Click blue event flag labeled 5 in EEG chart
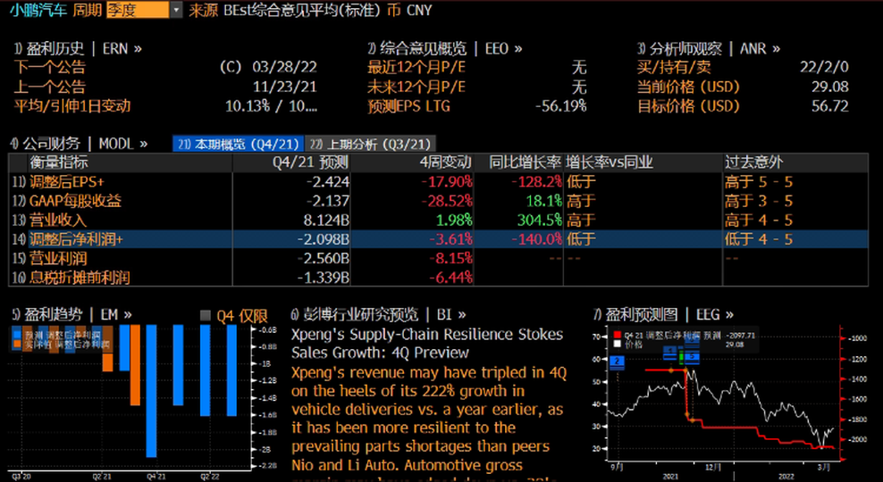The image size is (883, 482). coord(692,356)
